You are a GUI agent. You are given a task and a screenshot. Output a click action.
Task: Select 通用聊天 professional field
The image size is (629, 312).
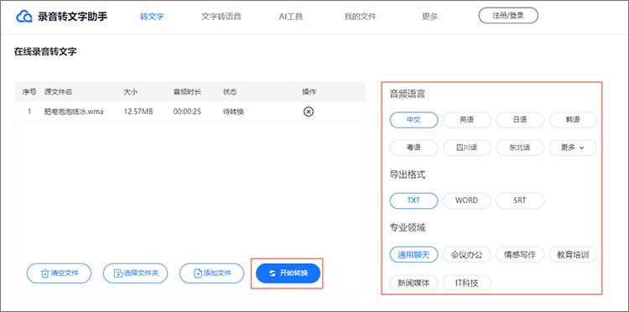[x=413, y=254]
